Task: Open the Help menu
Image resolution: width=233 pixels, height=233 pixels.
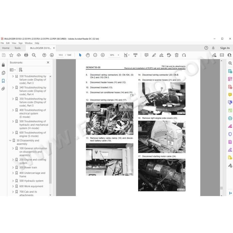Action: [x=37, y=43]
